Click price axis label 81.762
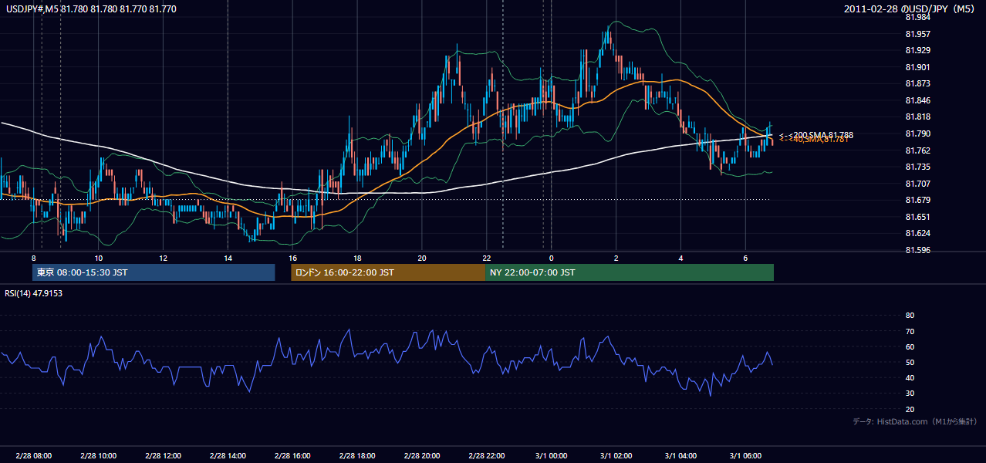986x463 pixels. pos(917,150)
